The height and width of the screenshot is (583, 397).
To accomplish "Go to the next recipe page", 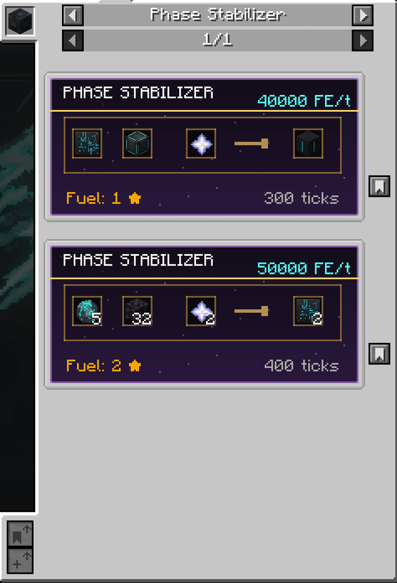I will coord(362,41).
